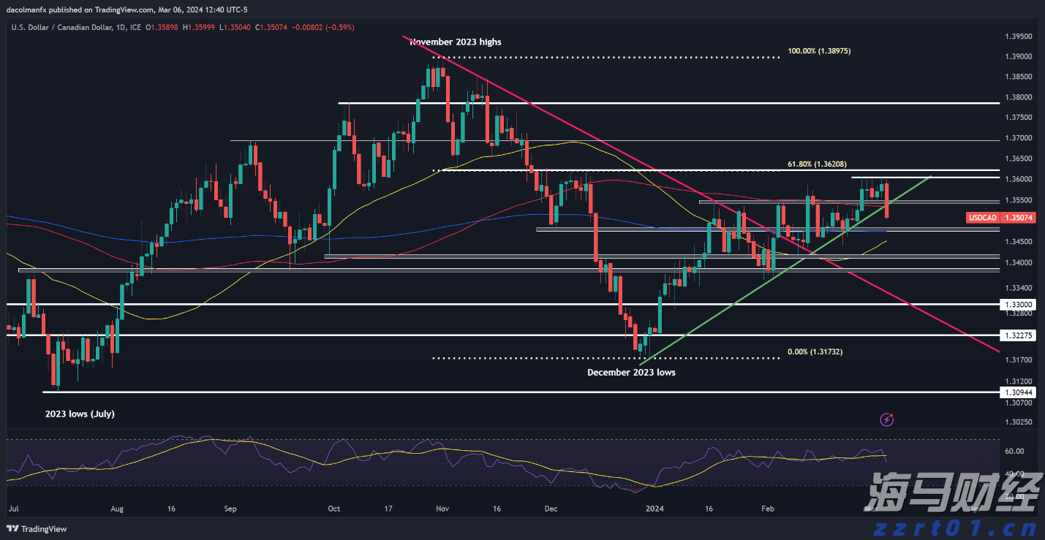Select the 61.80% (1.36208) Fibonacci label
Viewport: 1045px width, 540px height.
817,164
